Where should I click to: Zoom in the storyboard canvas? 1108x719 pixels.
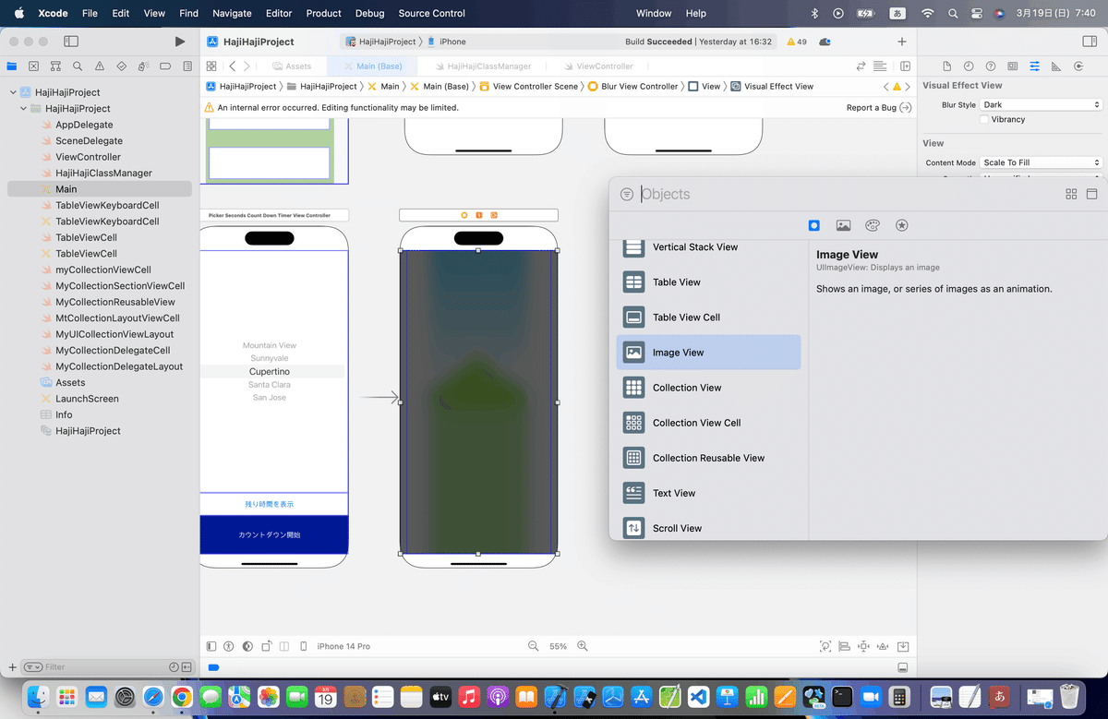pos(584,646)
